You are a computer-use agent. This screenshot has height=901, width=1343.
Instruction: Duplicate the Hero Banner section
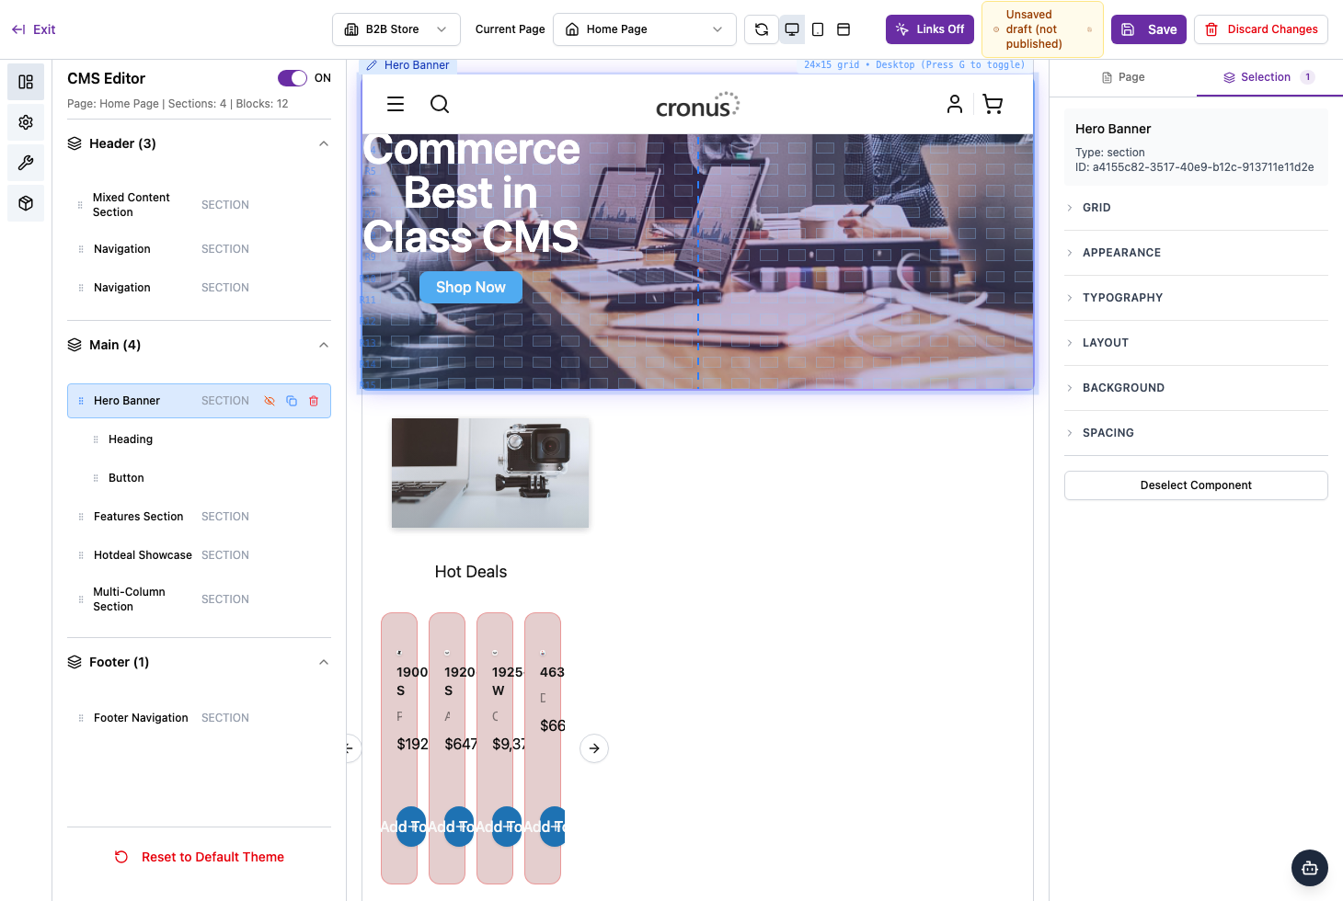pos(292,401)
